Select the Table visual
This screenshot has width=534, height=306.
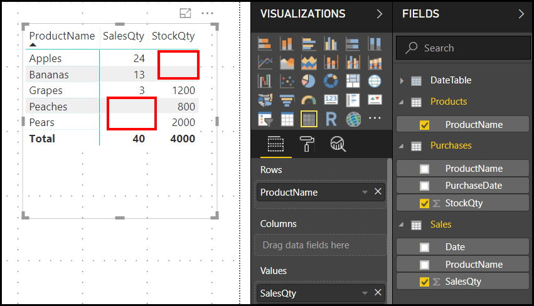286,119
